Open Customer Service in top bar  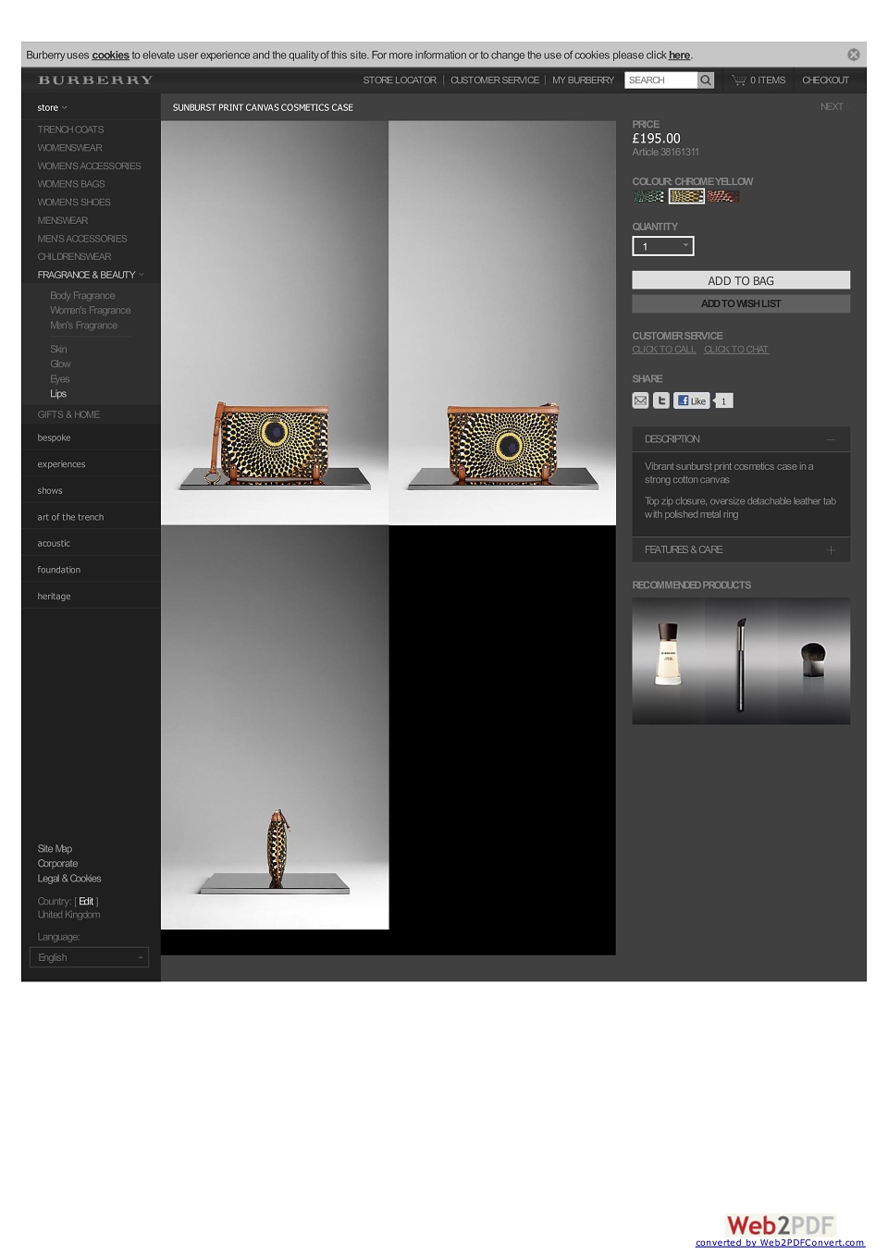coord(495,80)
